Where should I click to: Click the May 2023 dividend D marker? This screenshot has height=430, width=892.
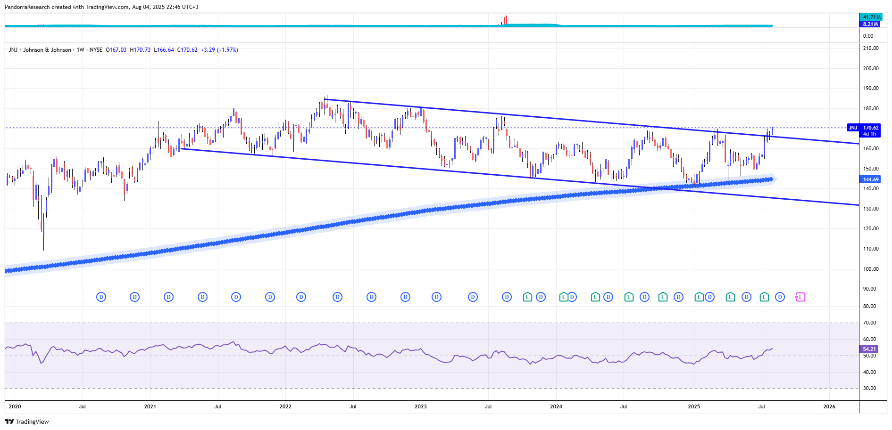click(x=473, y=297)
